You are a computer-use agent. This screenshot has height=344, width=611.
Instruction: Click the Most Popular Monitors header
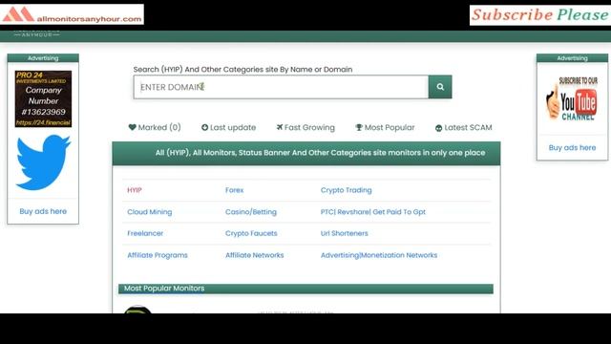(x=305, y=289)
